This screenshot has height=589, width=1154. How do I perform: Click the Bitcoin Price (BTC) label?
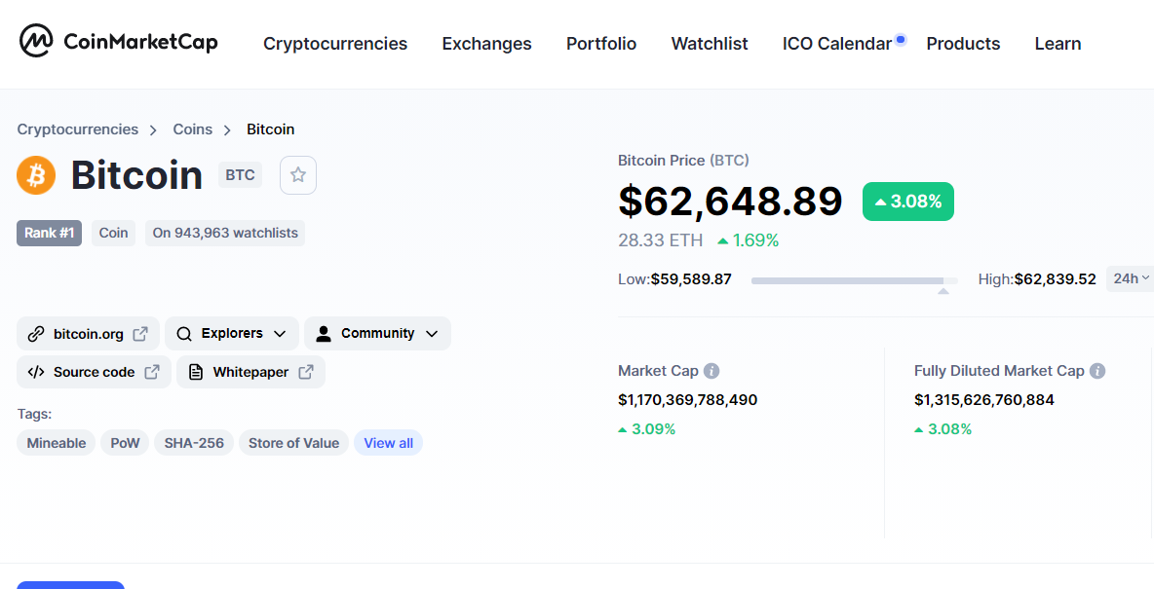click(683, 161)
